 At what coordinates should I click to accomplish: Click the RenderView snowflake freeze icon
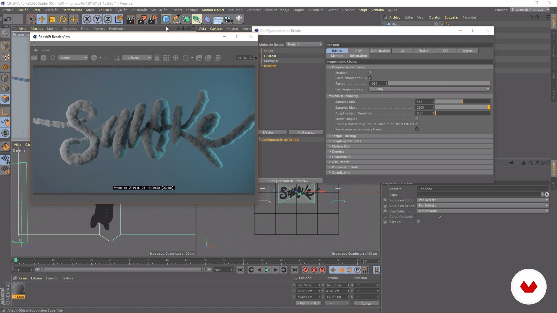coord(176,58)
